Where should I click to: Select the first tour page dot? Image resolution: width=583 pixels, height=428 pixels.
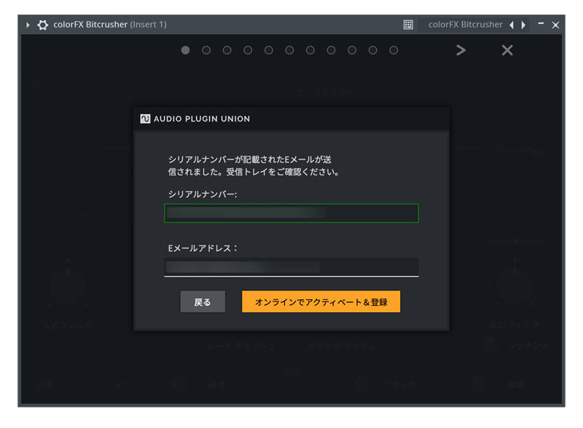(x=186, y=50)
